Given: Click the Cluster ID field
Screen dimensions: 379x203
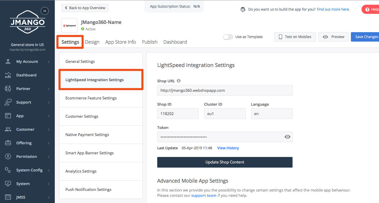Looking at the screenshot, I should click(225, 114).
